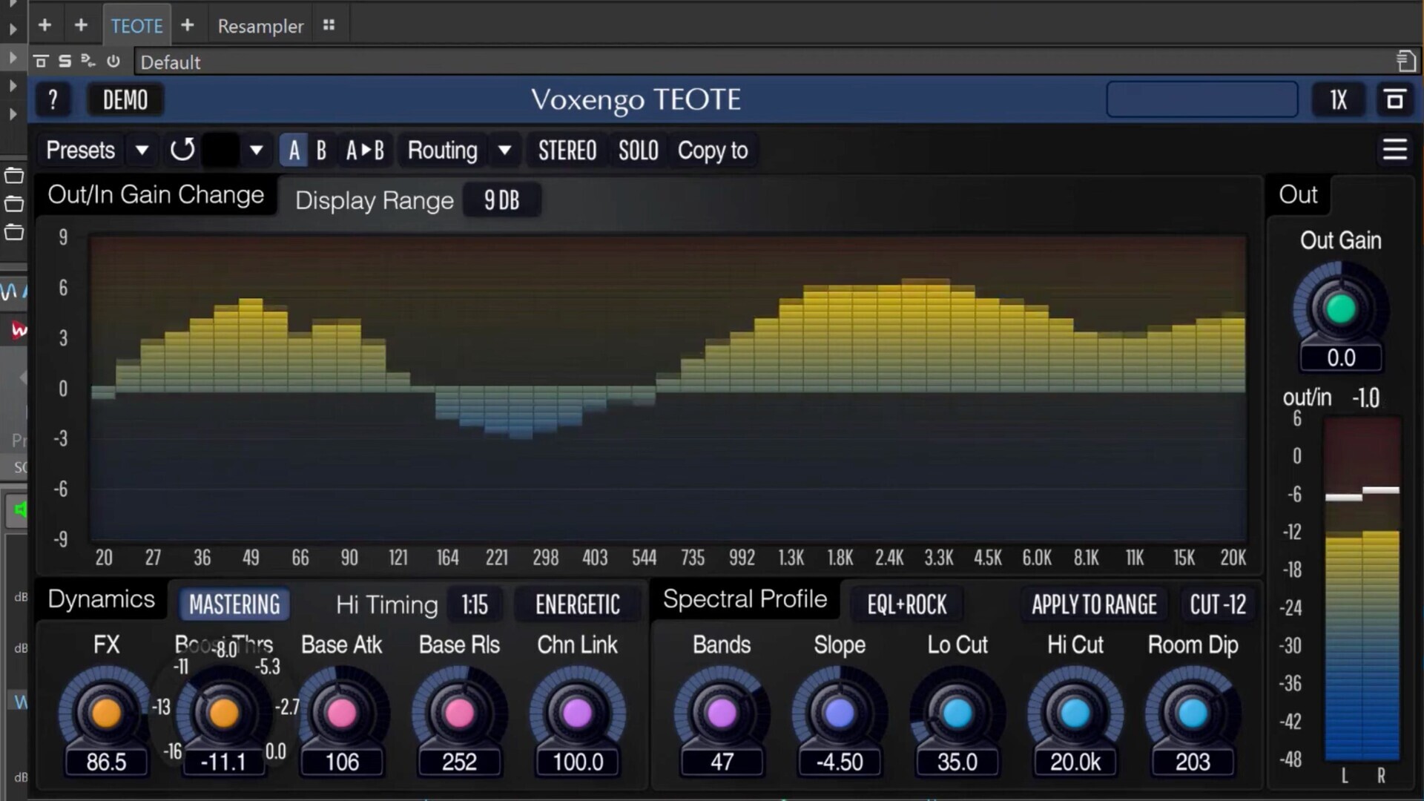The image size is (1424, 801).
Task: Open the Display Range 9 DB selector
Action: (x=501, y=200)
